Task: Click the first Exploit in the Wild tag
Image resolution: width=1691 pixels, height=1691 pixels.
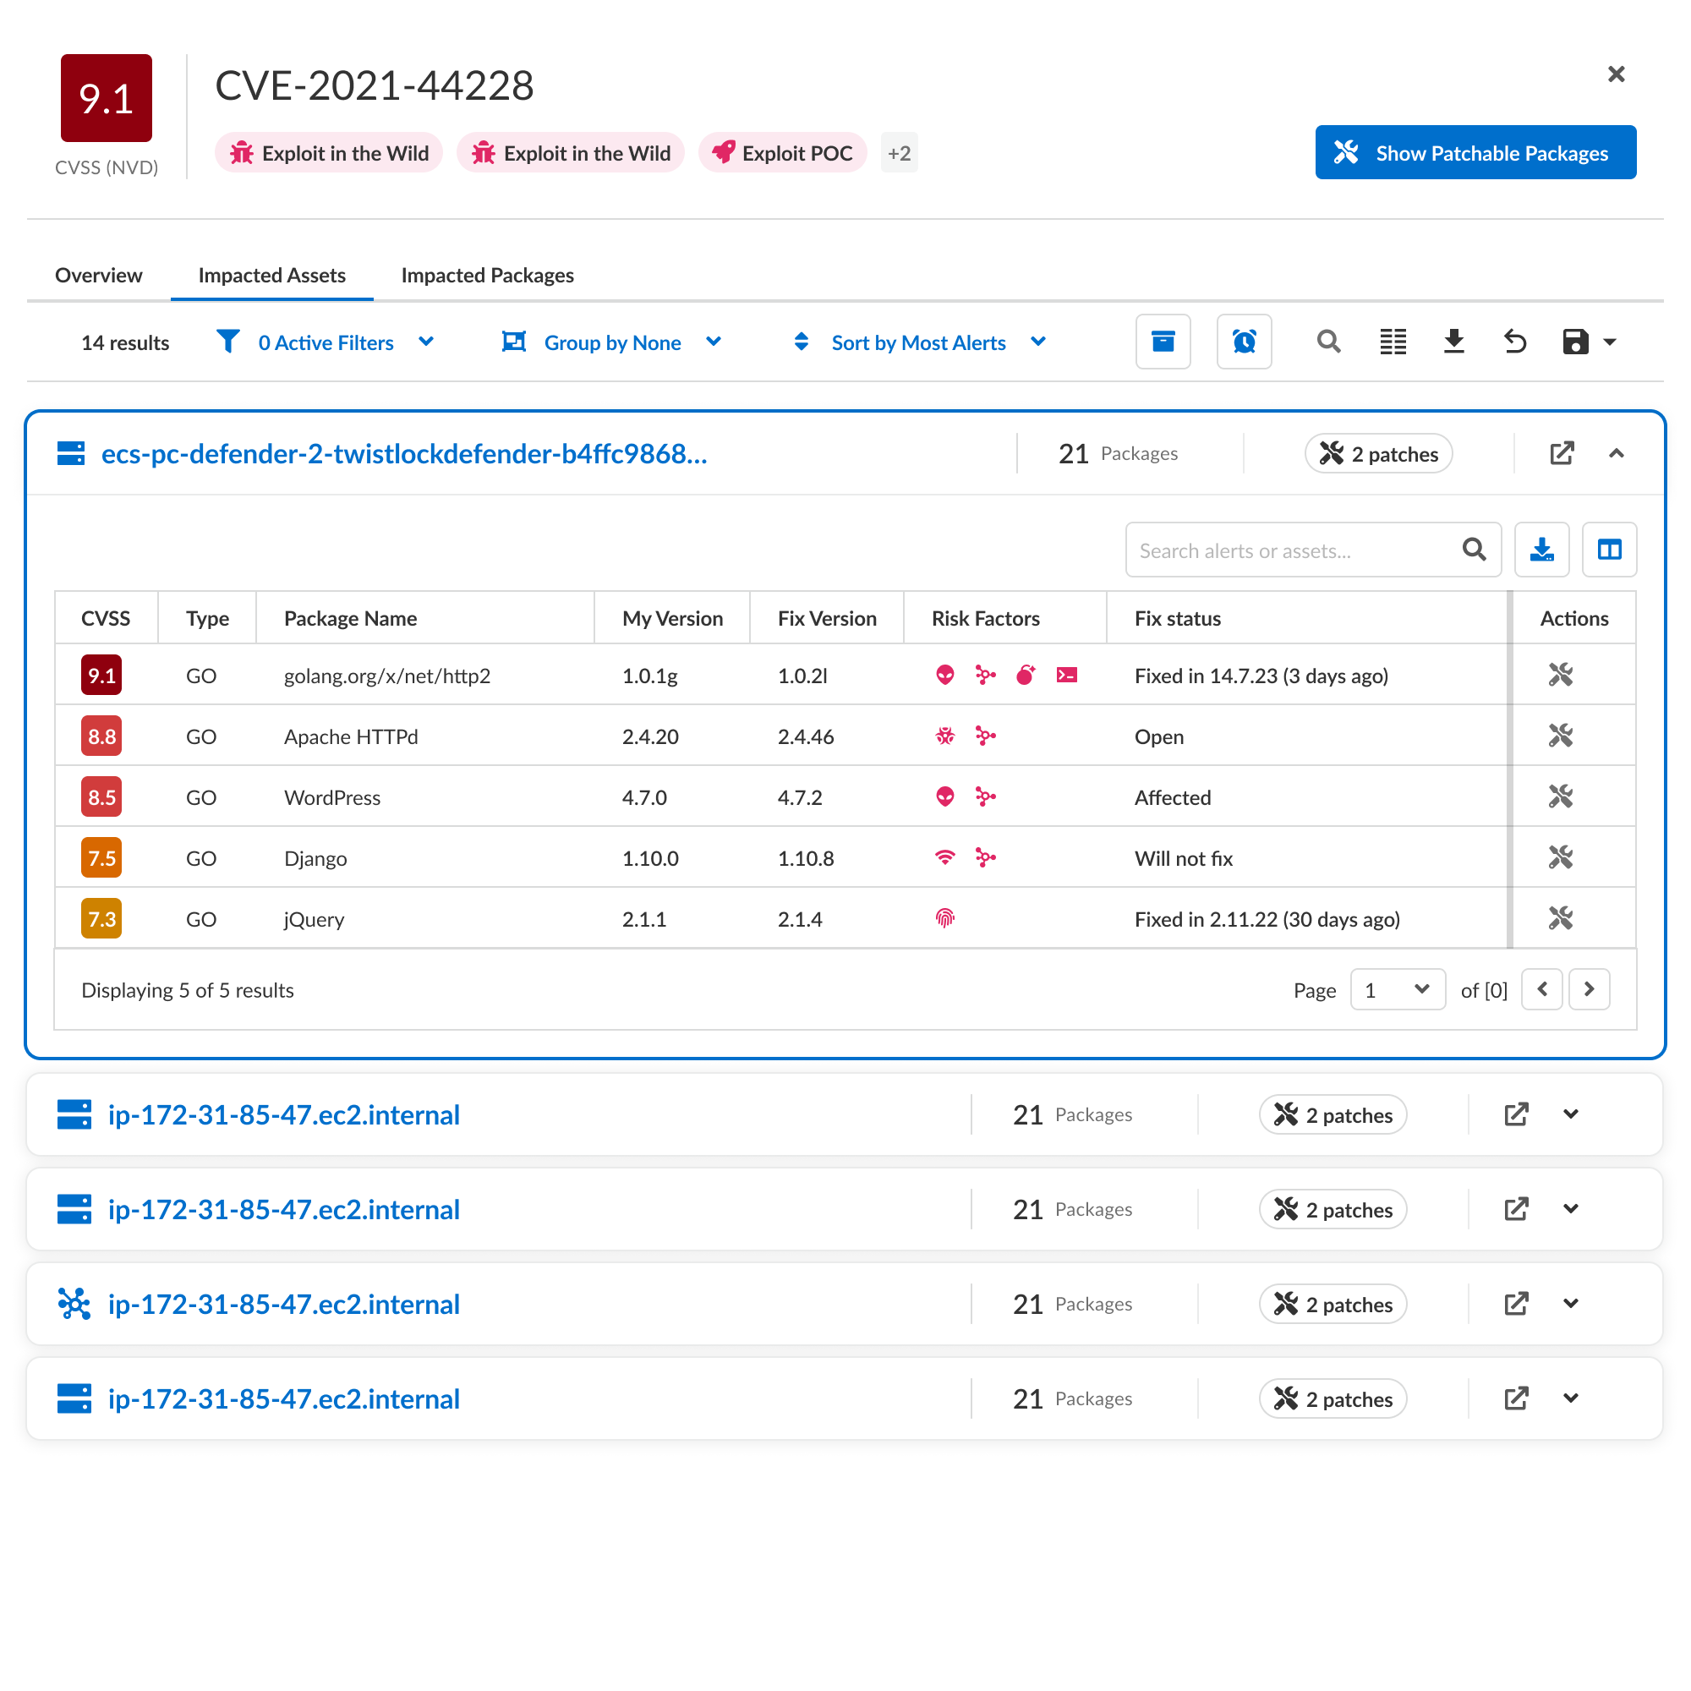Action: pos(329,152)
